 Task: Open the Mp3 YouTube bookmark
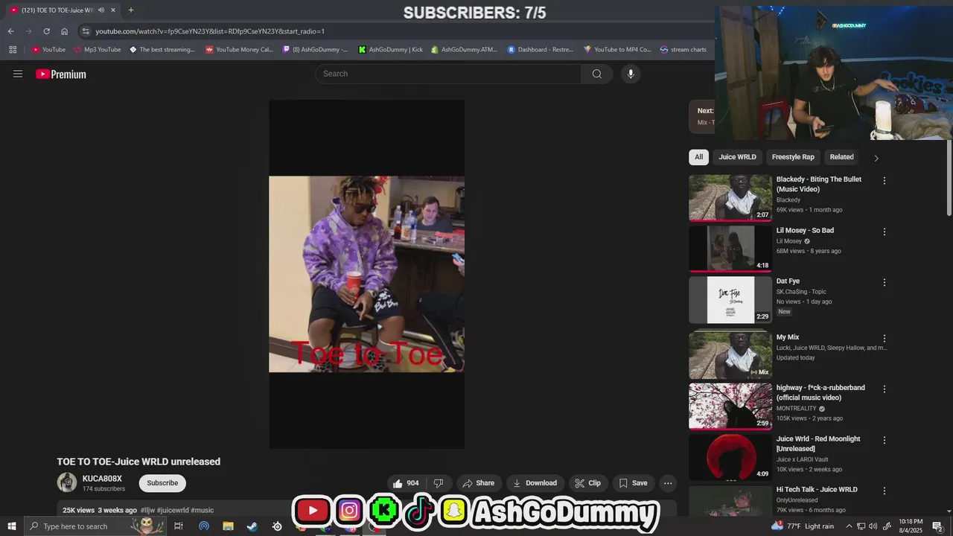tap(97, 50)
